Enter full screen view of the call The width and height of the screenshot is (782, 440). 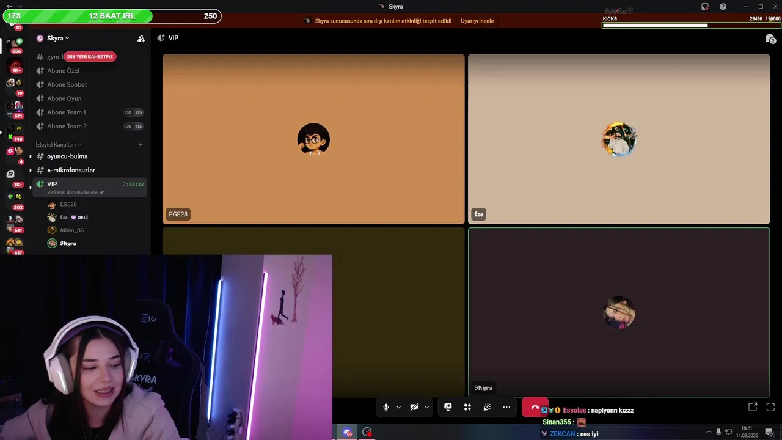(x=770, y=407)
